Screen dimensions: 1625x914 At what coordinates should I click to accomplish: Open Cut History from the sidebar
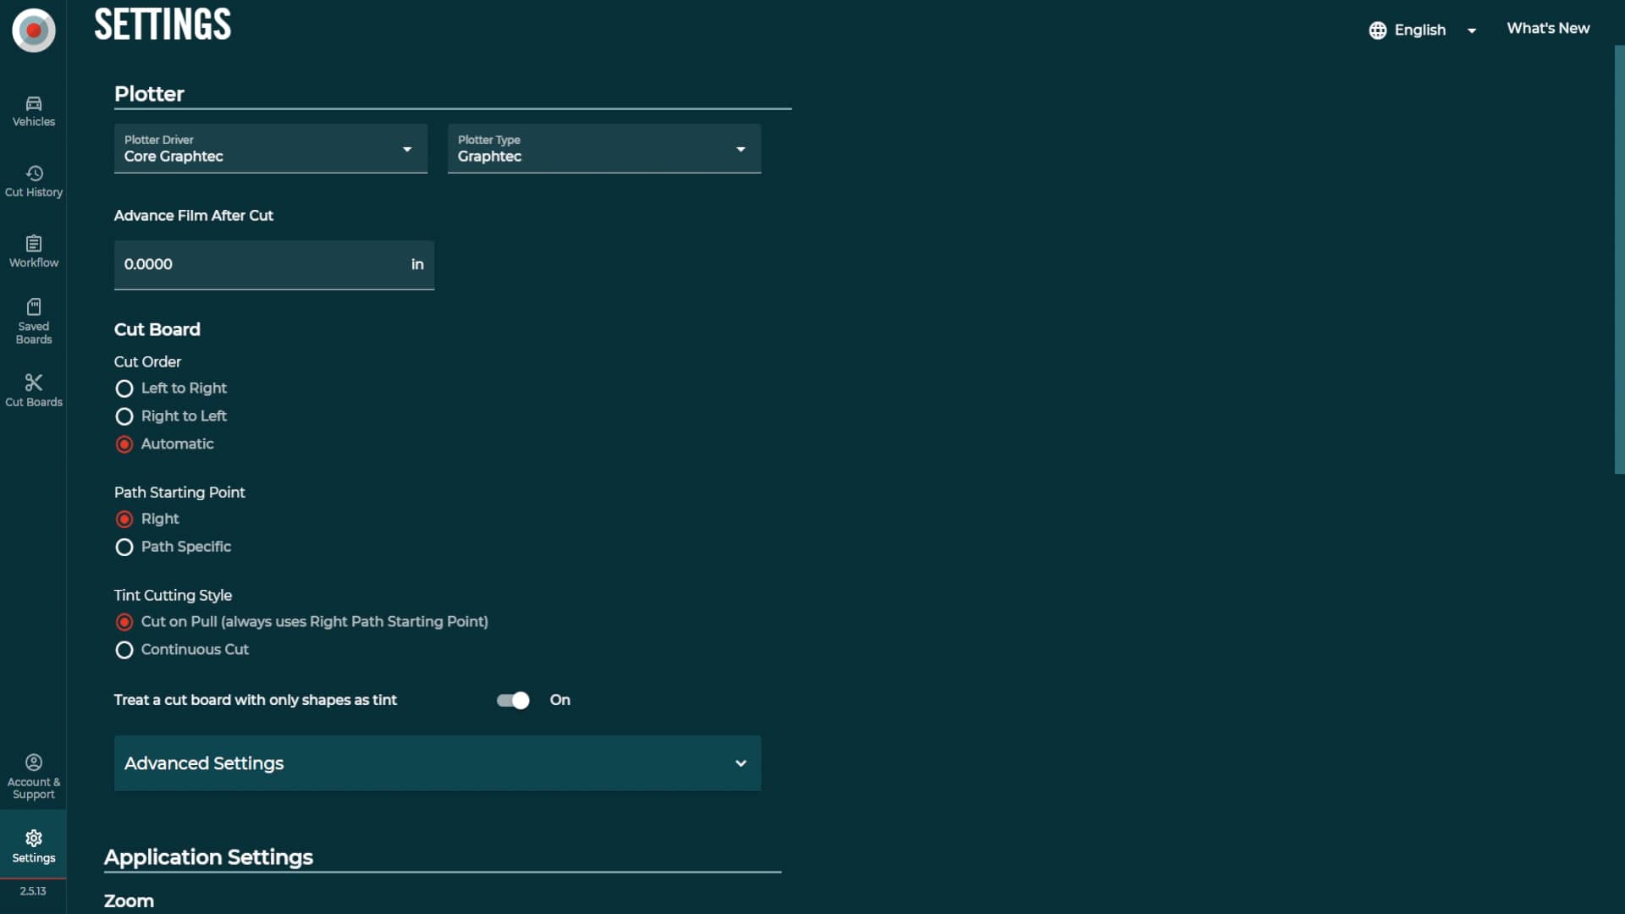tap(33, 179)
